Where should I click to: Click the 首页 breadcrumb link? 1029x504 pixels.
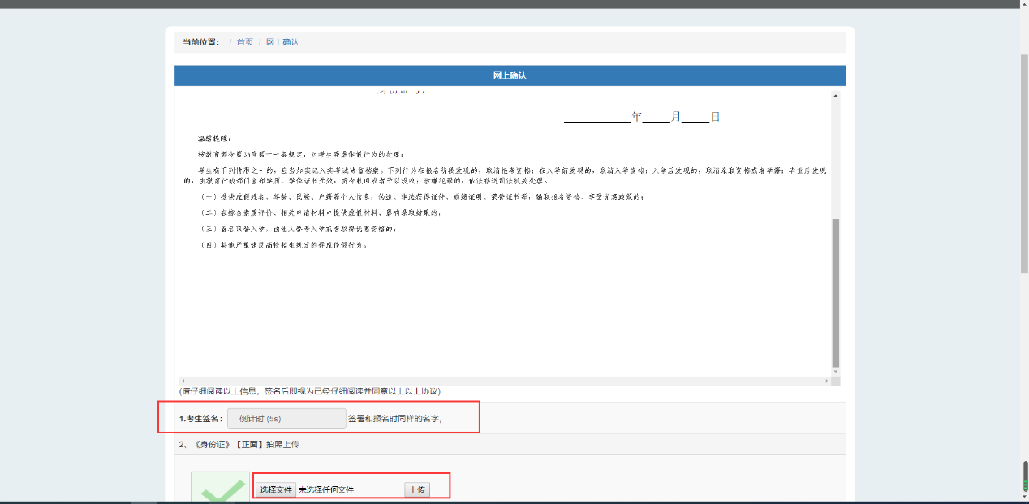coord(244,42)
